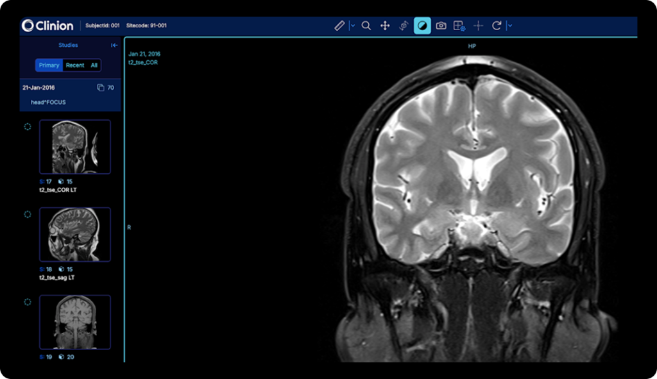Open the viewport layout settings icon
The height and width of the screenshot is (379, 657).
point(459,26)
